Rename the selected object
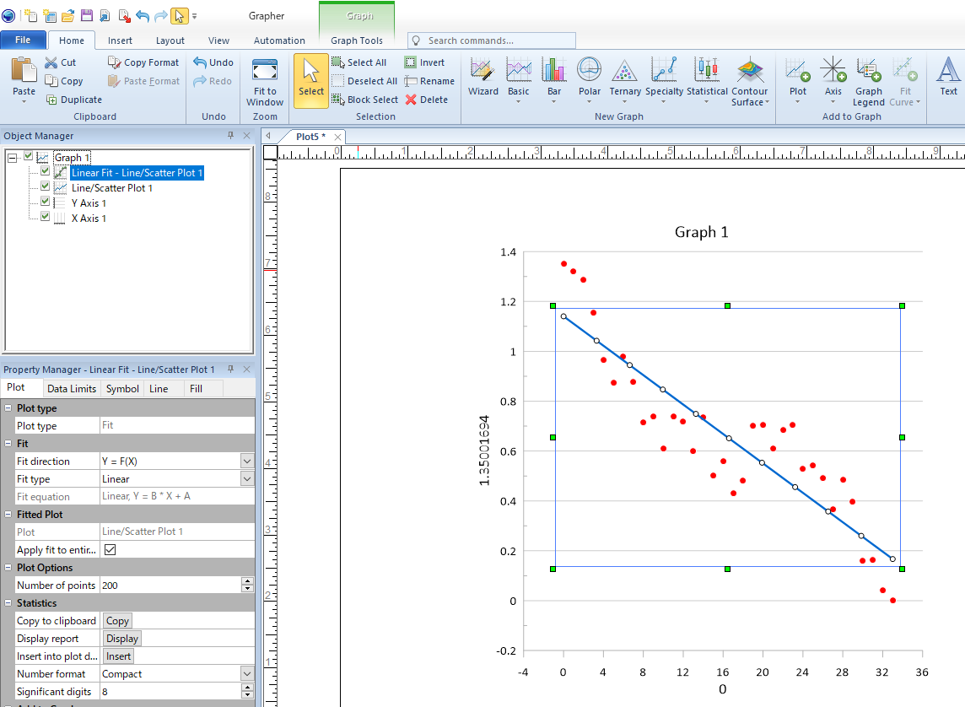This screenshot has width=965, height=707. (429, 81)
